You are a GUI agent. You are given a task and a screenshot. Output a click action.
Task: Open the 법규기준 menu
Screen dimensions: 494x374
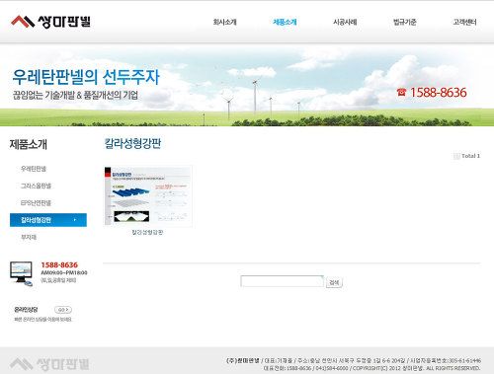point(405,22)
